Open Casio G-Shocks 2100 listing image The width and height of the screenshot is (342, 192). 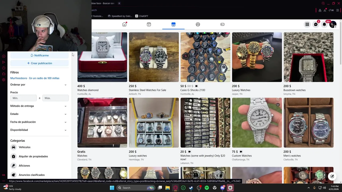tap(205, 57)
